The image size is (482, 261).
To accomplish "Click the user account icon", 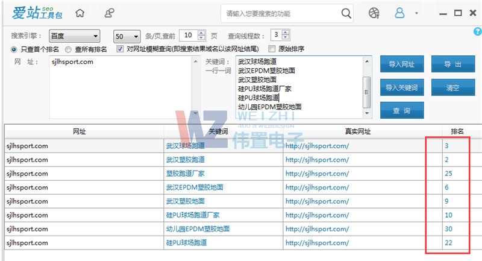I will click(x=400, y=13).
